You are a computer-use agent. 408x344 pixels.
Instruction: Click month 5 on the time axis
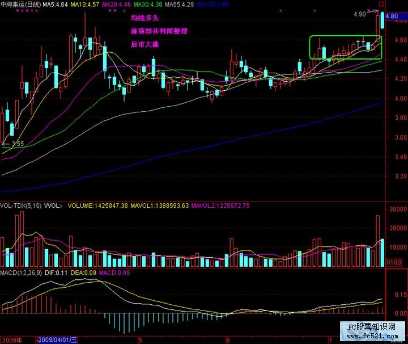point(140,340)
